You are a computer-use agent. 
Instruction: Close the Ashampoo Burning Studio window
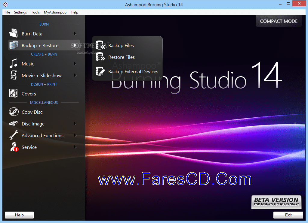point(299,3)
